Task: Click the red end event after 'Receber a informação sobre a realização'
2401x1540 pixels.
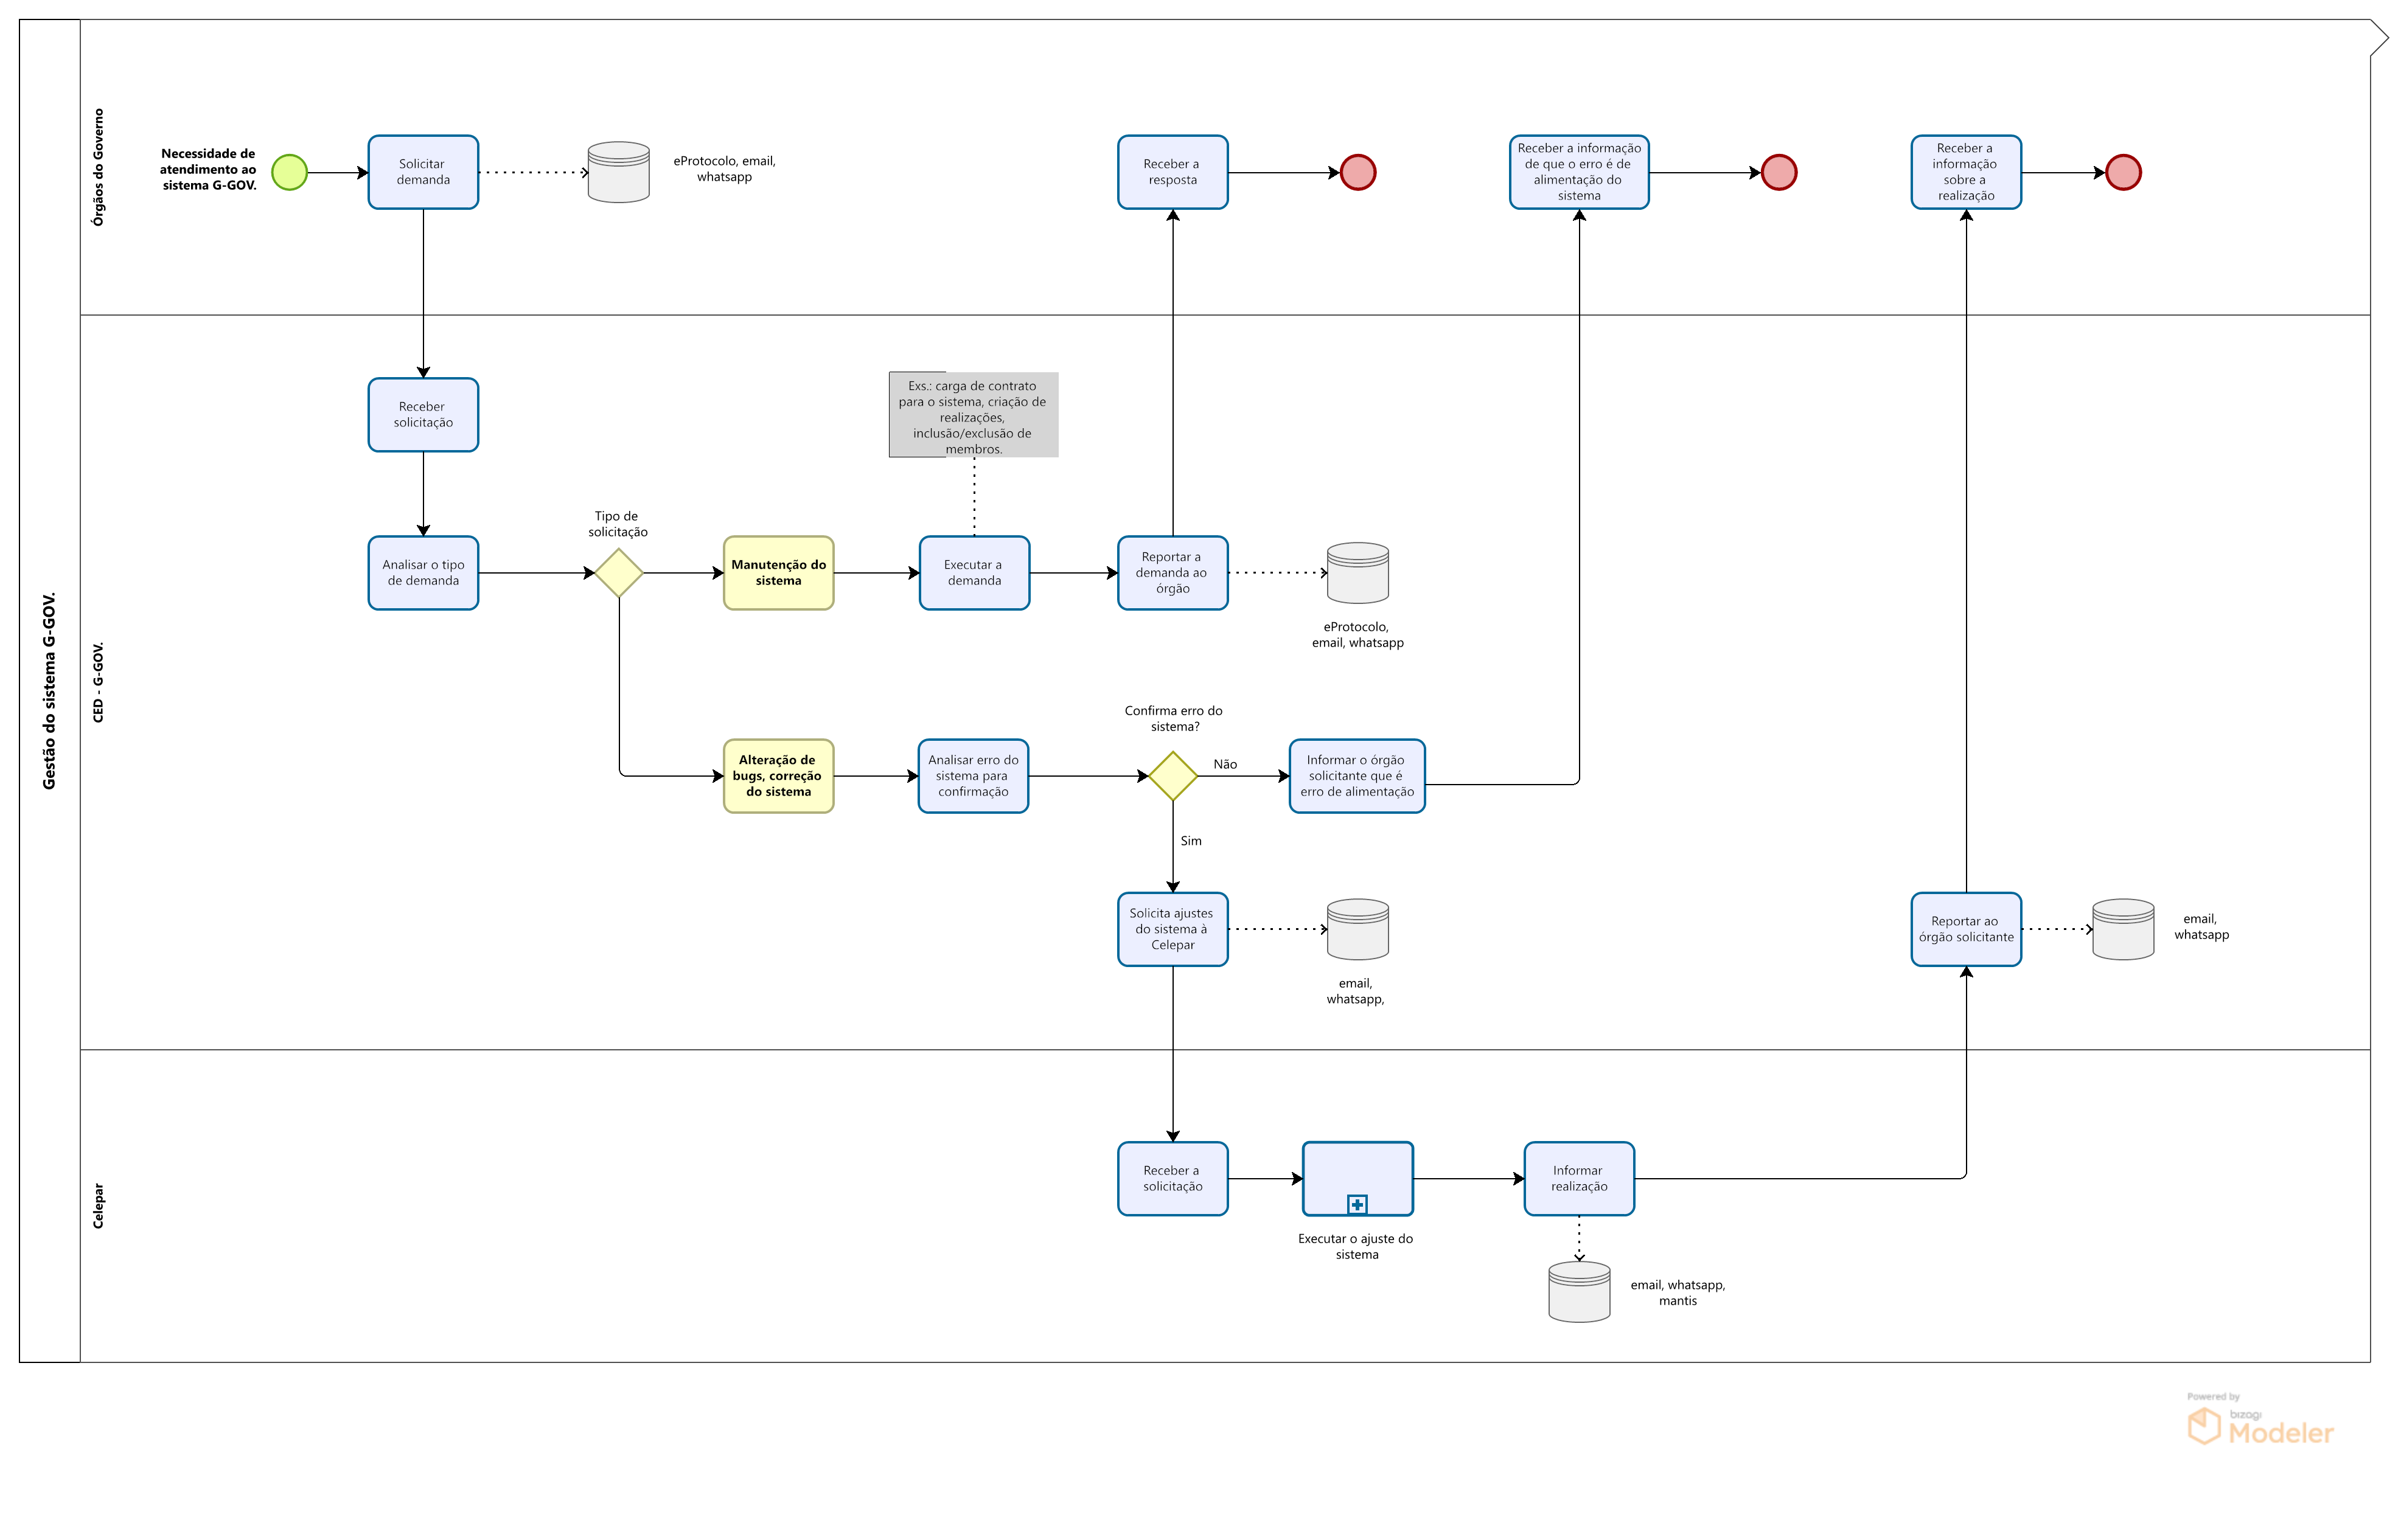Action: (x=2123, y=172)
